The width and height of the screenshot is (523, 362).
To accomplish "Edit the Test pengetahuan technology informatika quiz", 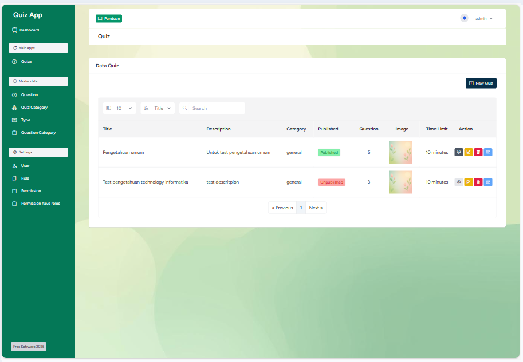I will (x=469, y=182).
